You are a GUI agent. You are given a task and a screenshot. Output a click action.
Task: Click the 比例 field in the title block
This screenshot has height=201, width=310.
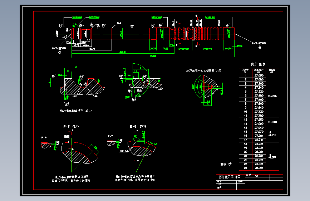[249, 175]
